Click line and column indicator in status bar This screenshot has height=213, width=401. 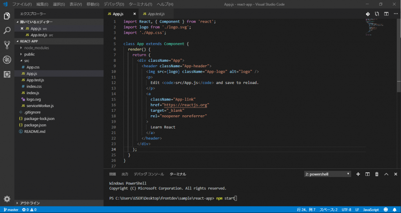(306, 210)
